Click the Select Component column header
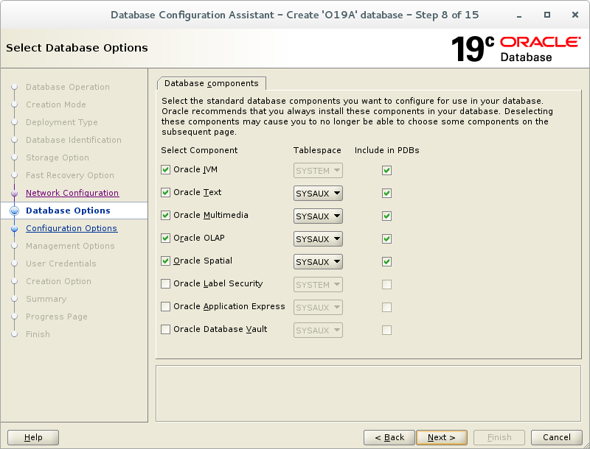590x449 pixels. (199, 150)
